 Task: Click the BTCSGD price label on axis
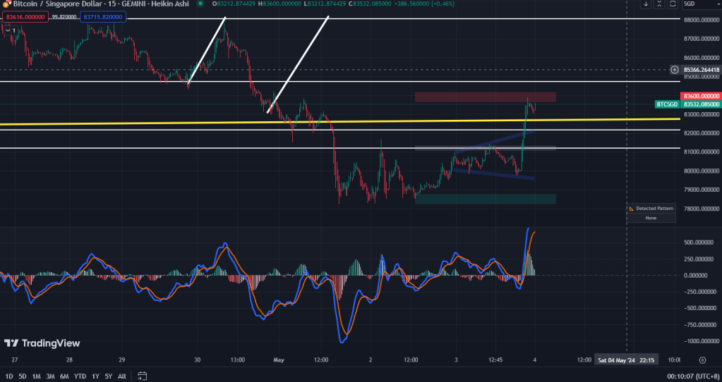667,104
